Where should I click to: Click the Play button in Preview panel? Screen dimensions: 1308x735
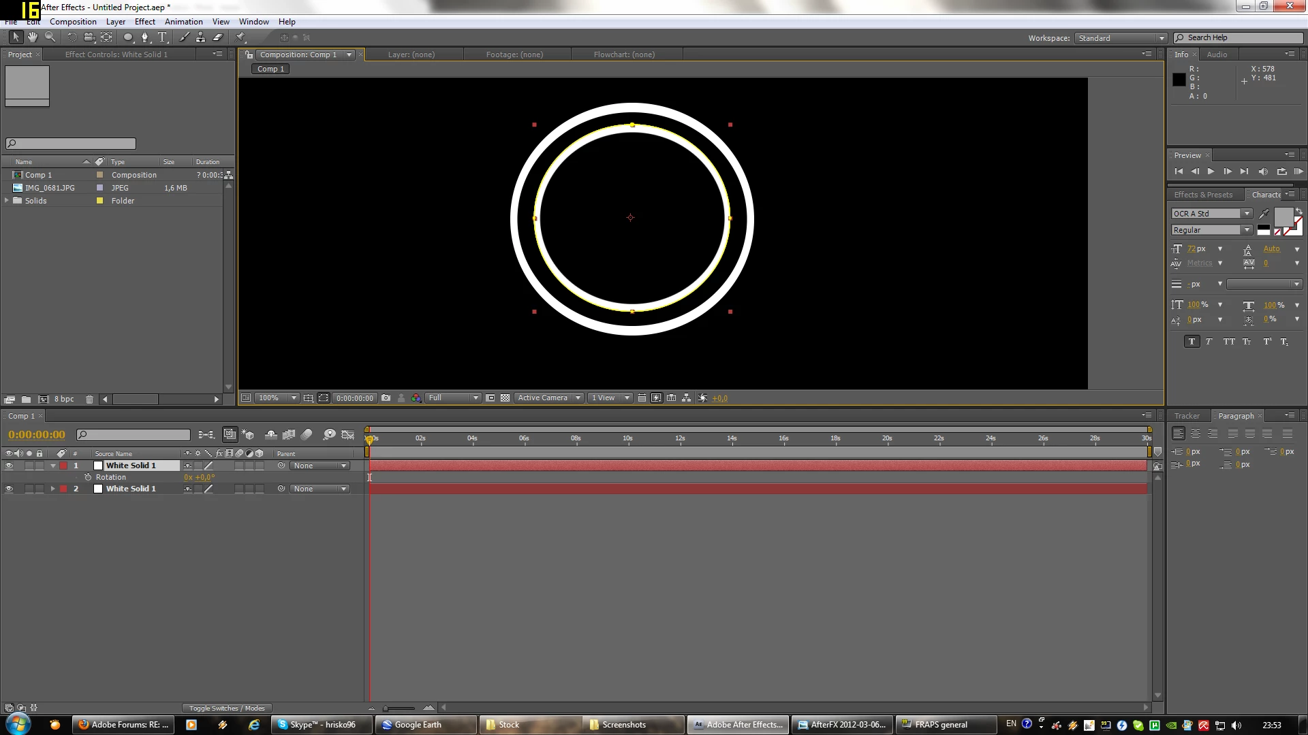coord(1211,171)
